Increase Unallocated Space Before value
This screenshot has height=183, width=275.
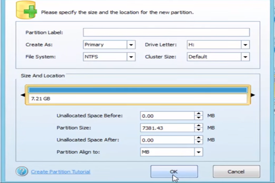tap(198, 113)
